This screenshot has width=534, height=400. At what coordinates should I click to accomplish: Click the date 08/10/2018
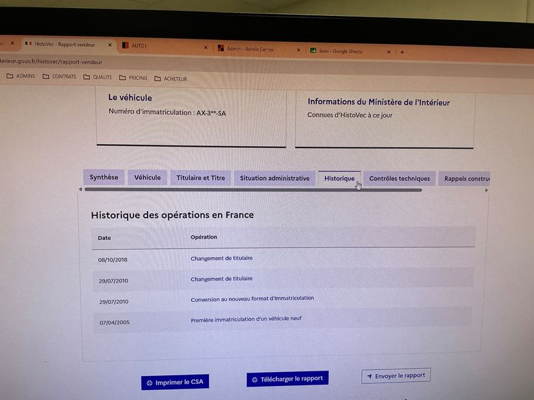113,259
